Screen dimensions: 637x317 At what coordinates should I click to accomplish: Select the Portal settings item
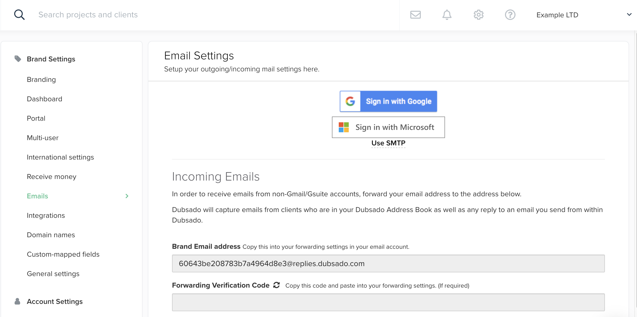pos(36,118)
